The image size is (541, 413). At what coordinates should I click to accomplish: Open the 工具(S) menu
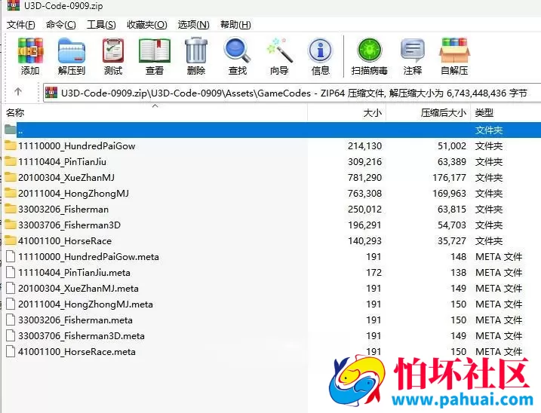point(101,25)
